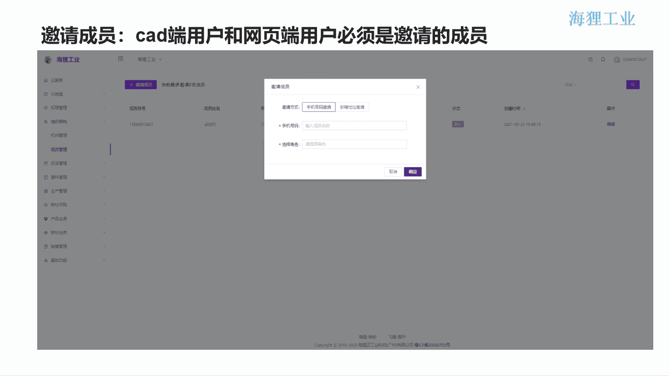Toggle sidebar with the hamburger collapse icon
The image size is (669, 376).
(121, 59)
